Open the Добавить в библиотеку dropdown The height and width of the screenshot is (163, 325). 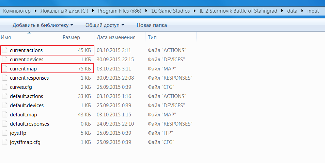(x=43, y=25)
